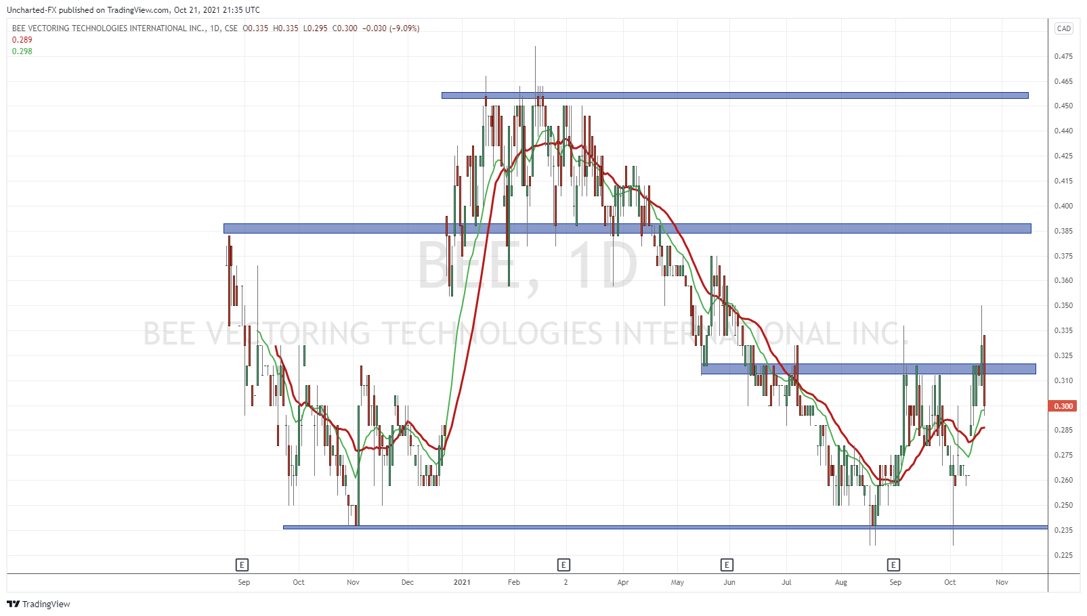Click the CSE exchange label in legend
The width and height of the screenshot is (1087, 616).
click(231, 28)
